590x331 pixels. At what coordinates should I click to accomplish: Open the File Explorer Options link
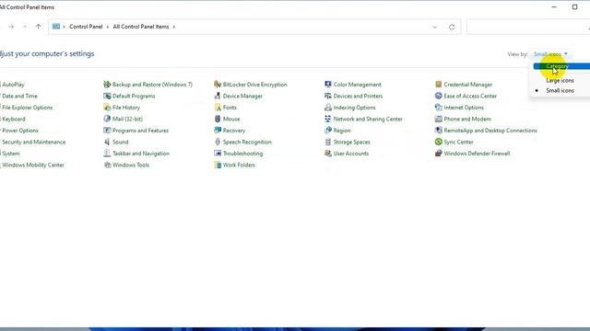27,108
